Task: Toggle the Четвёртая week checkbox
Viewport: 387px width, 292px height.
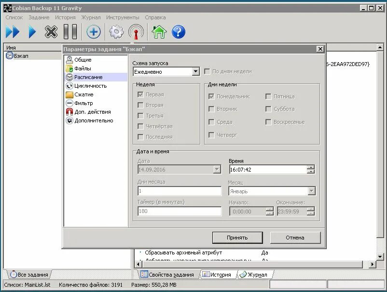Action: (140, 126)
